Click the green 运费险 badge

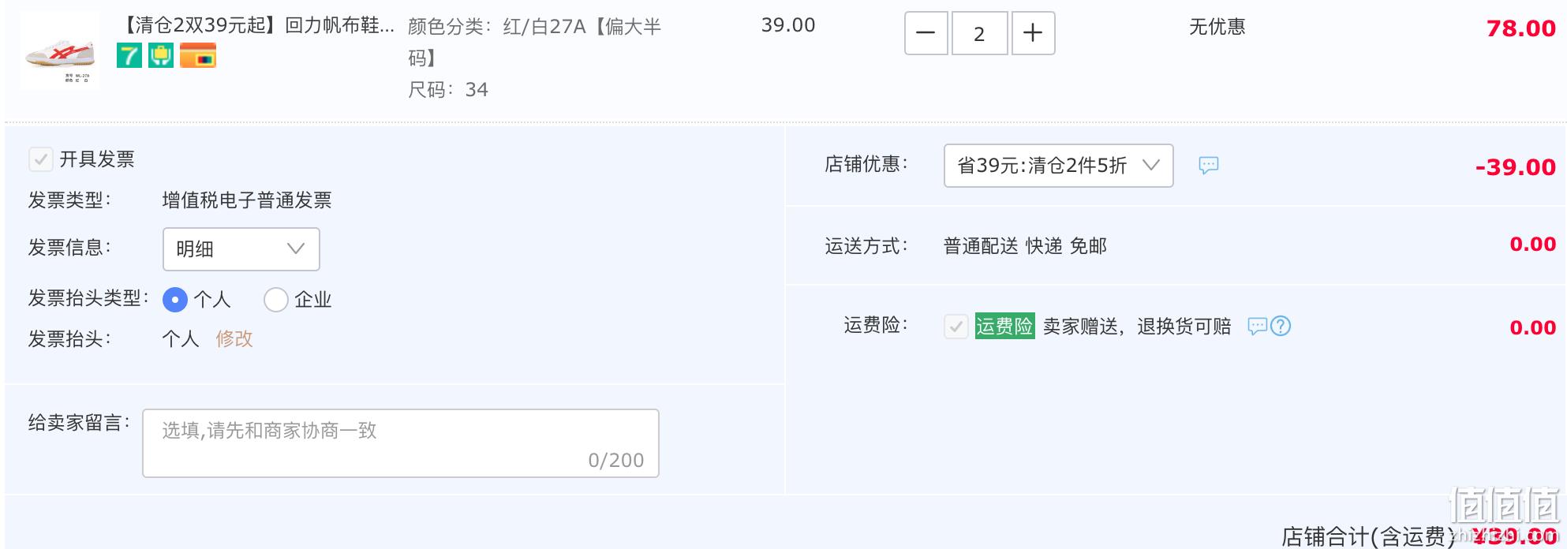(1004, 326)
